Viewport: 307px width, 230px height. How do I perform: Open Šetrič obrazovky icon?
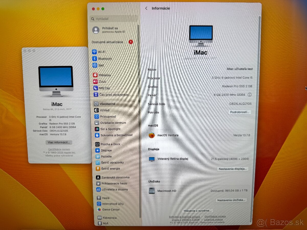[98, 163]
